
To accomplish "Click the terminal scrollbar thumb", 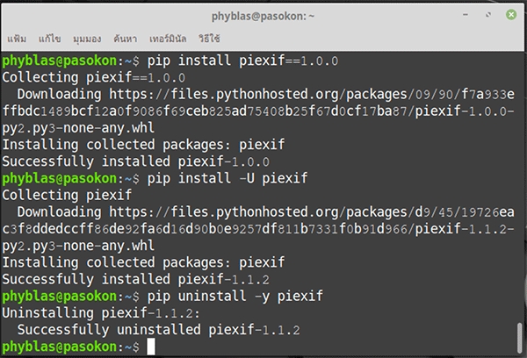I will (519, 336).
